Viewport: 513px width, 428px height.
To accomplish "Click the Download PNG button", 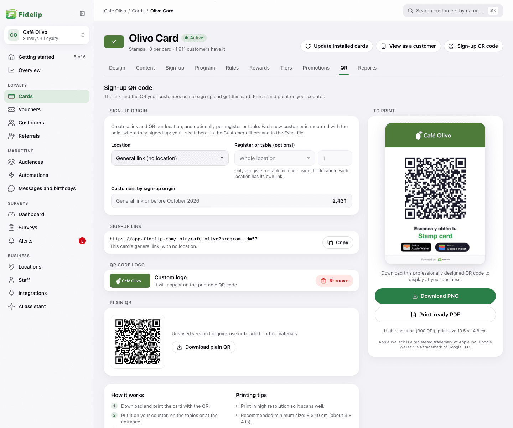I will [435, 296].
